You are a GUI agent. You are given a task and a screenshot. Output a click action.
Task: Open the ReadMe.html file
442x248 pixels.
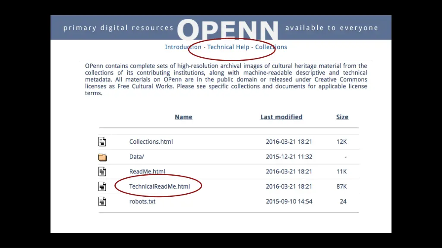147,171
